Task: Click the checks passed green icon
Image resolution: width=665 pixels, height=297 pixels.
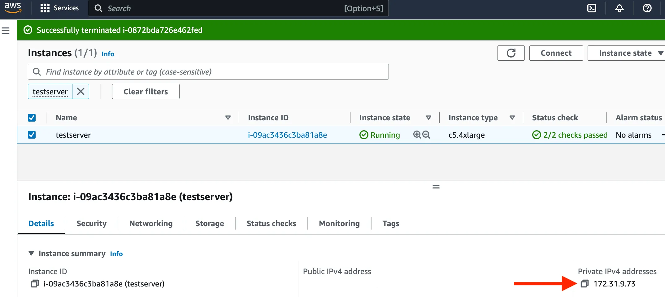Action: point(537,135)
